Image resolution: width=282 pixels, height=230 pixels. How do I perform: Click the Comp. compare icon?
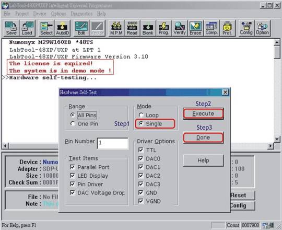(x=211, y=28)
